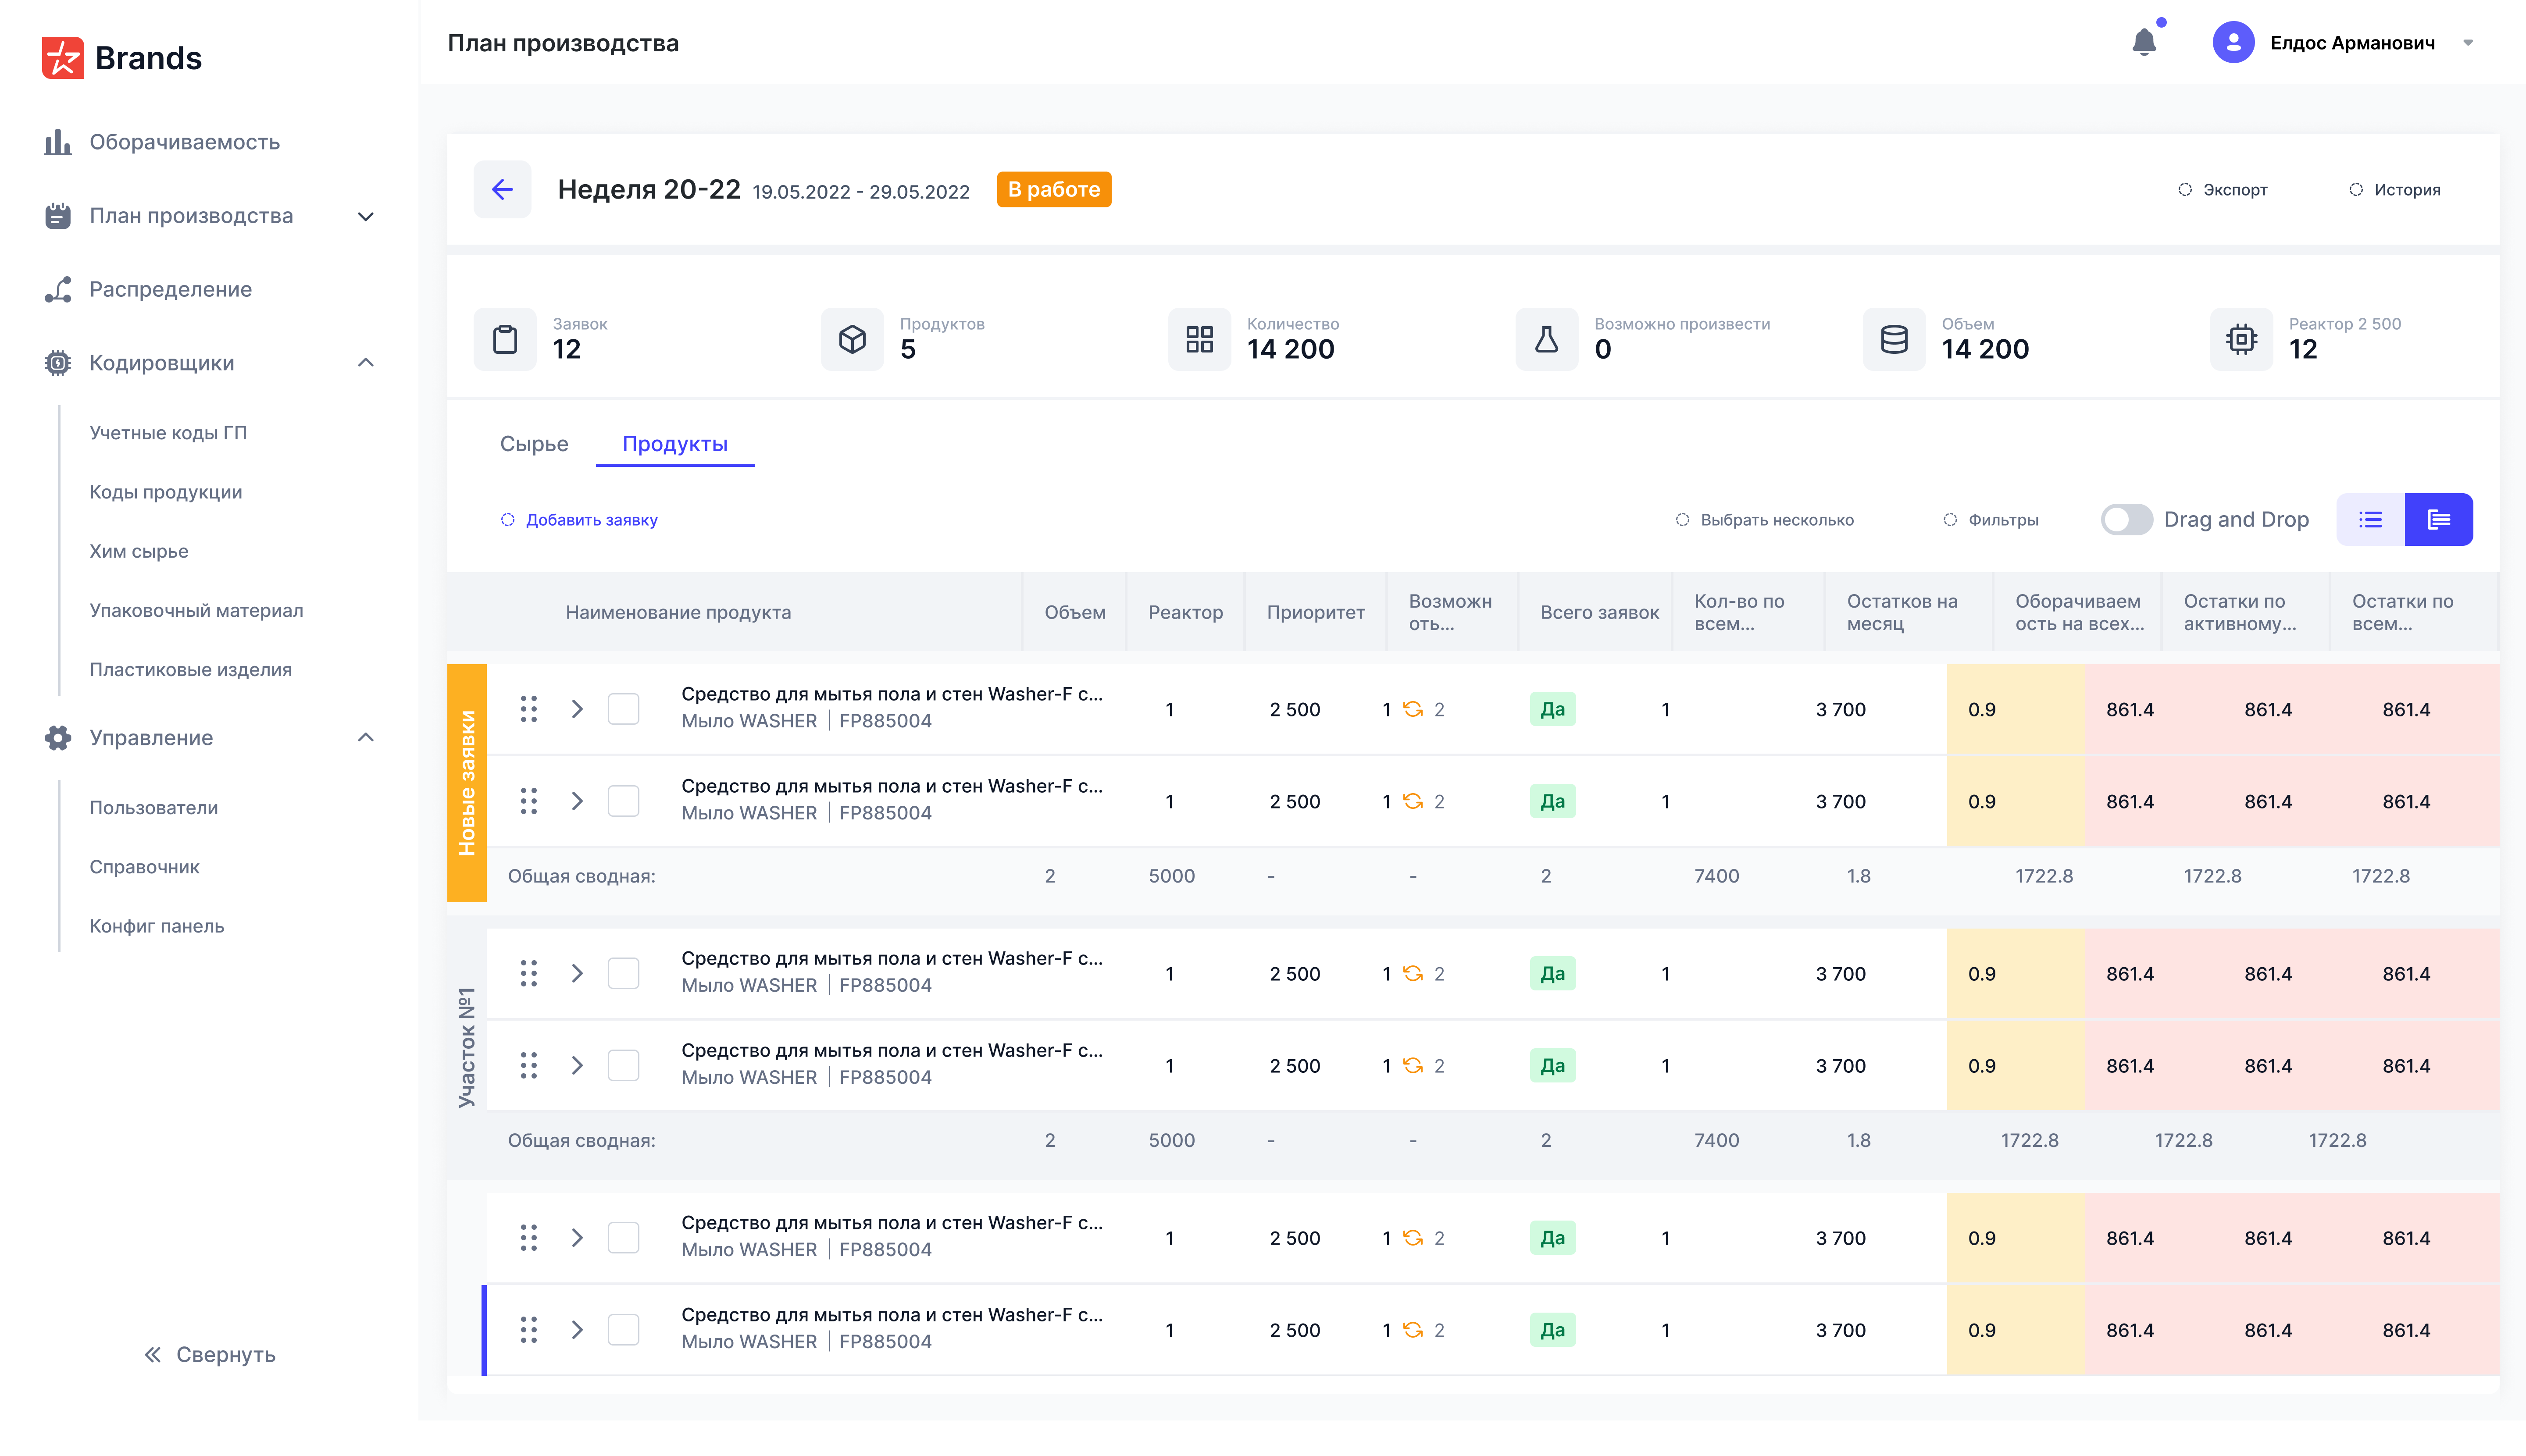Collapse the Кодировщики sidebar section

click(x=366, y=363)
